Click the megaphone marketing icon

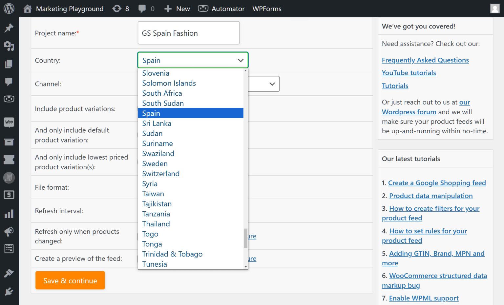click(x=9, y=232)
